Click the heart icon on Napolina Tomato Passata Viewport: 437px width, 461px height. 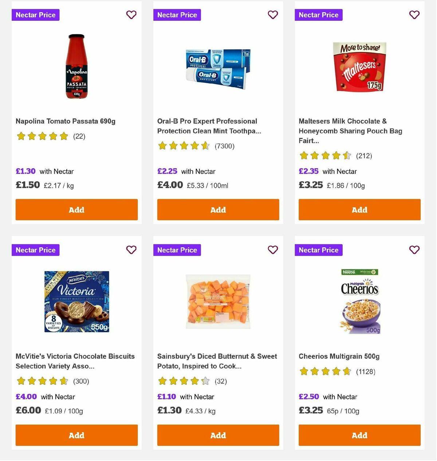[131, 15]
